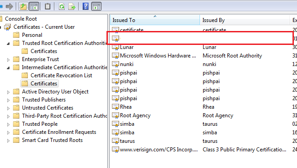Click the Forward arrow in the toolbar
The image size is (297, 168).
(9, 7)
